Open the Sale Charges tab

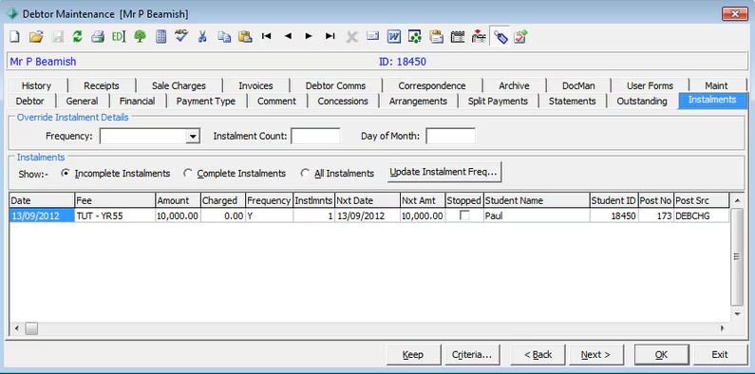click(x=179, y=85)
